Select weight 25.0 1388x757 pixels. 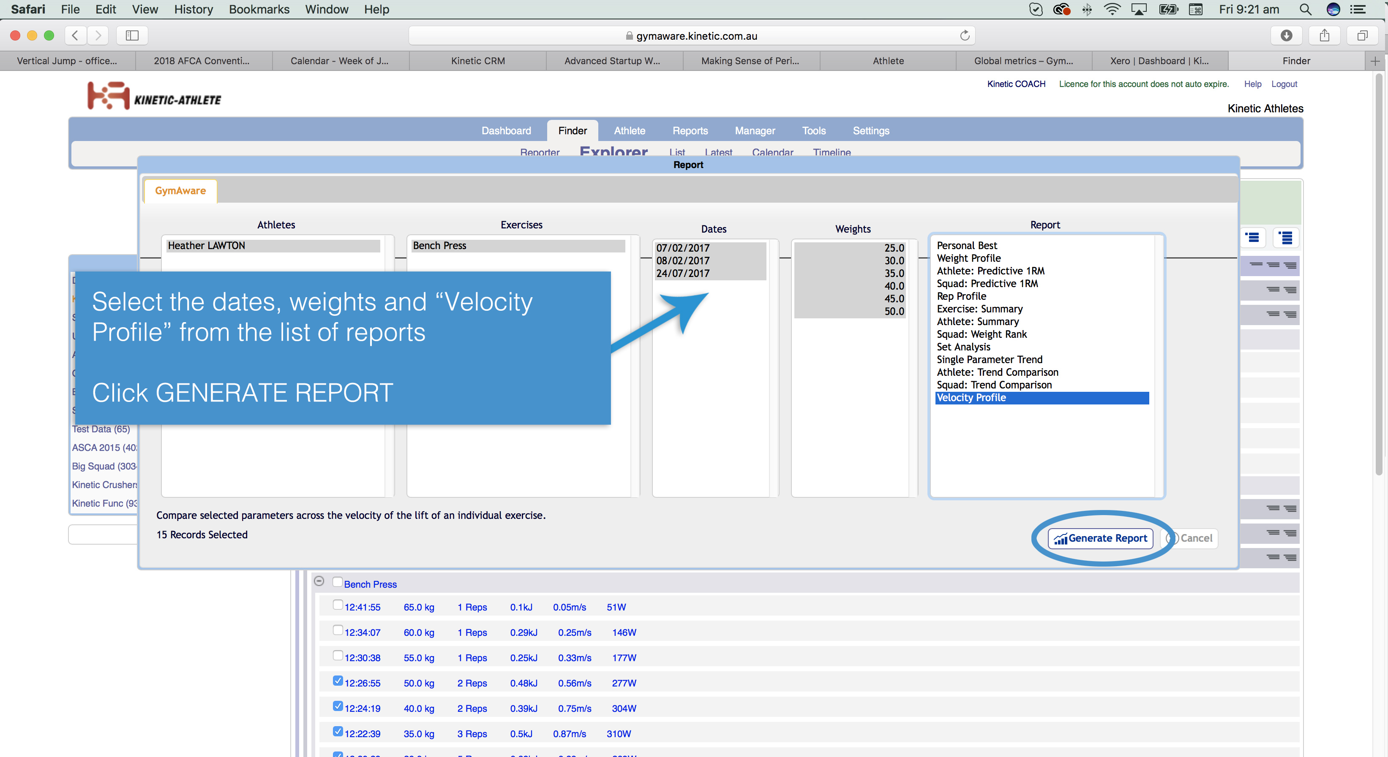click(850, 248)
